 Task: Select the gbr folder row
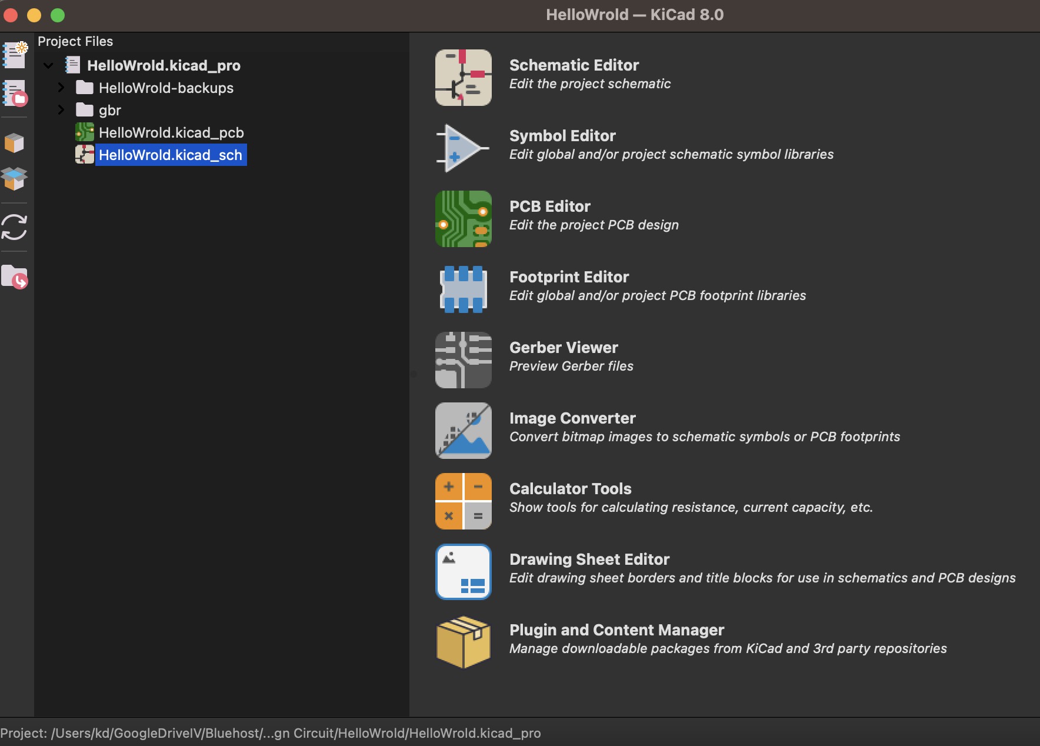110,110
